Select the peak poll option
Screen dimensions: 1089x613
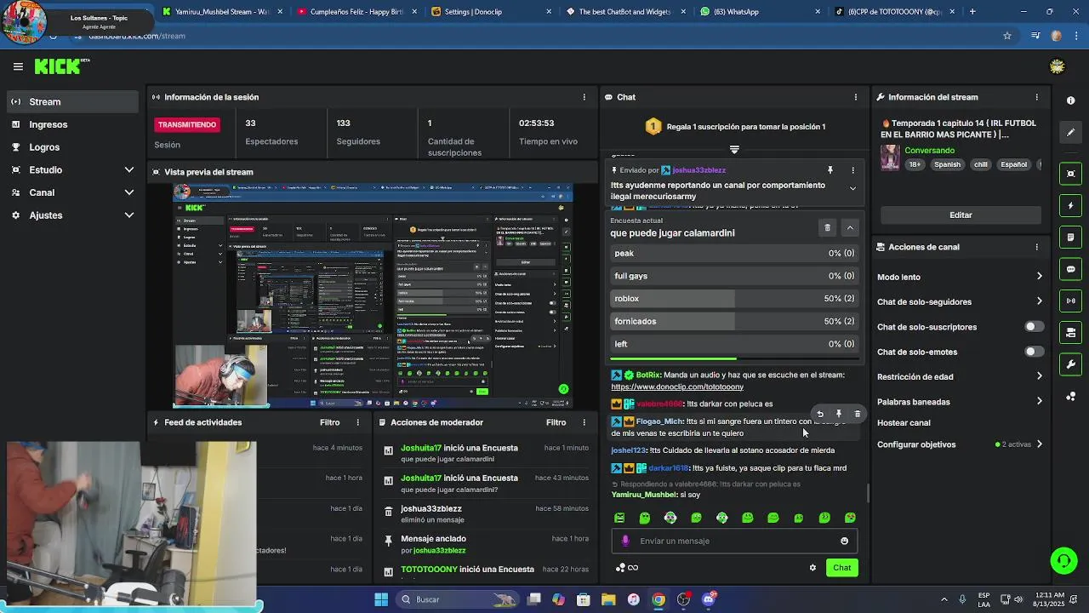point(734,253)
